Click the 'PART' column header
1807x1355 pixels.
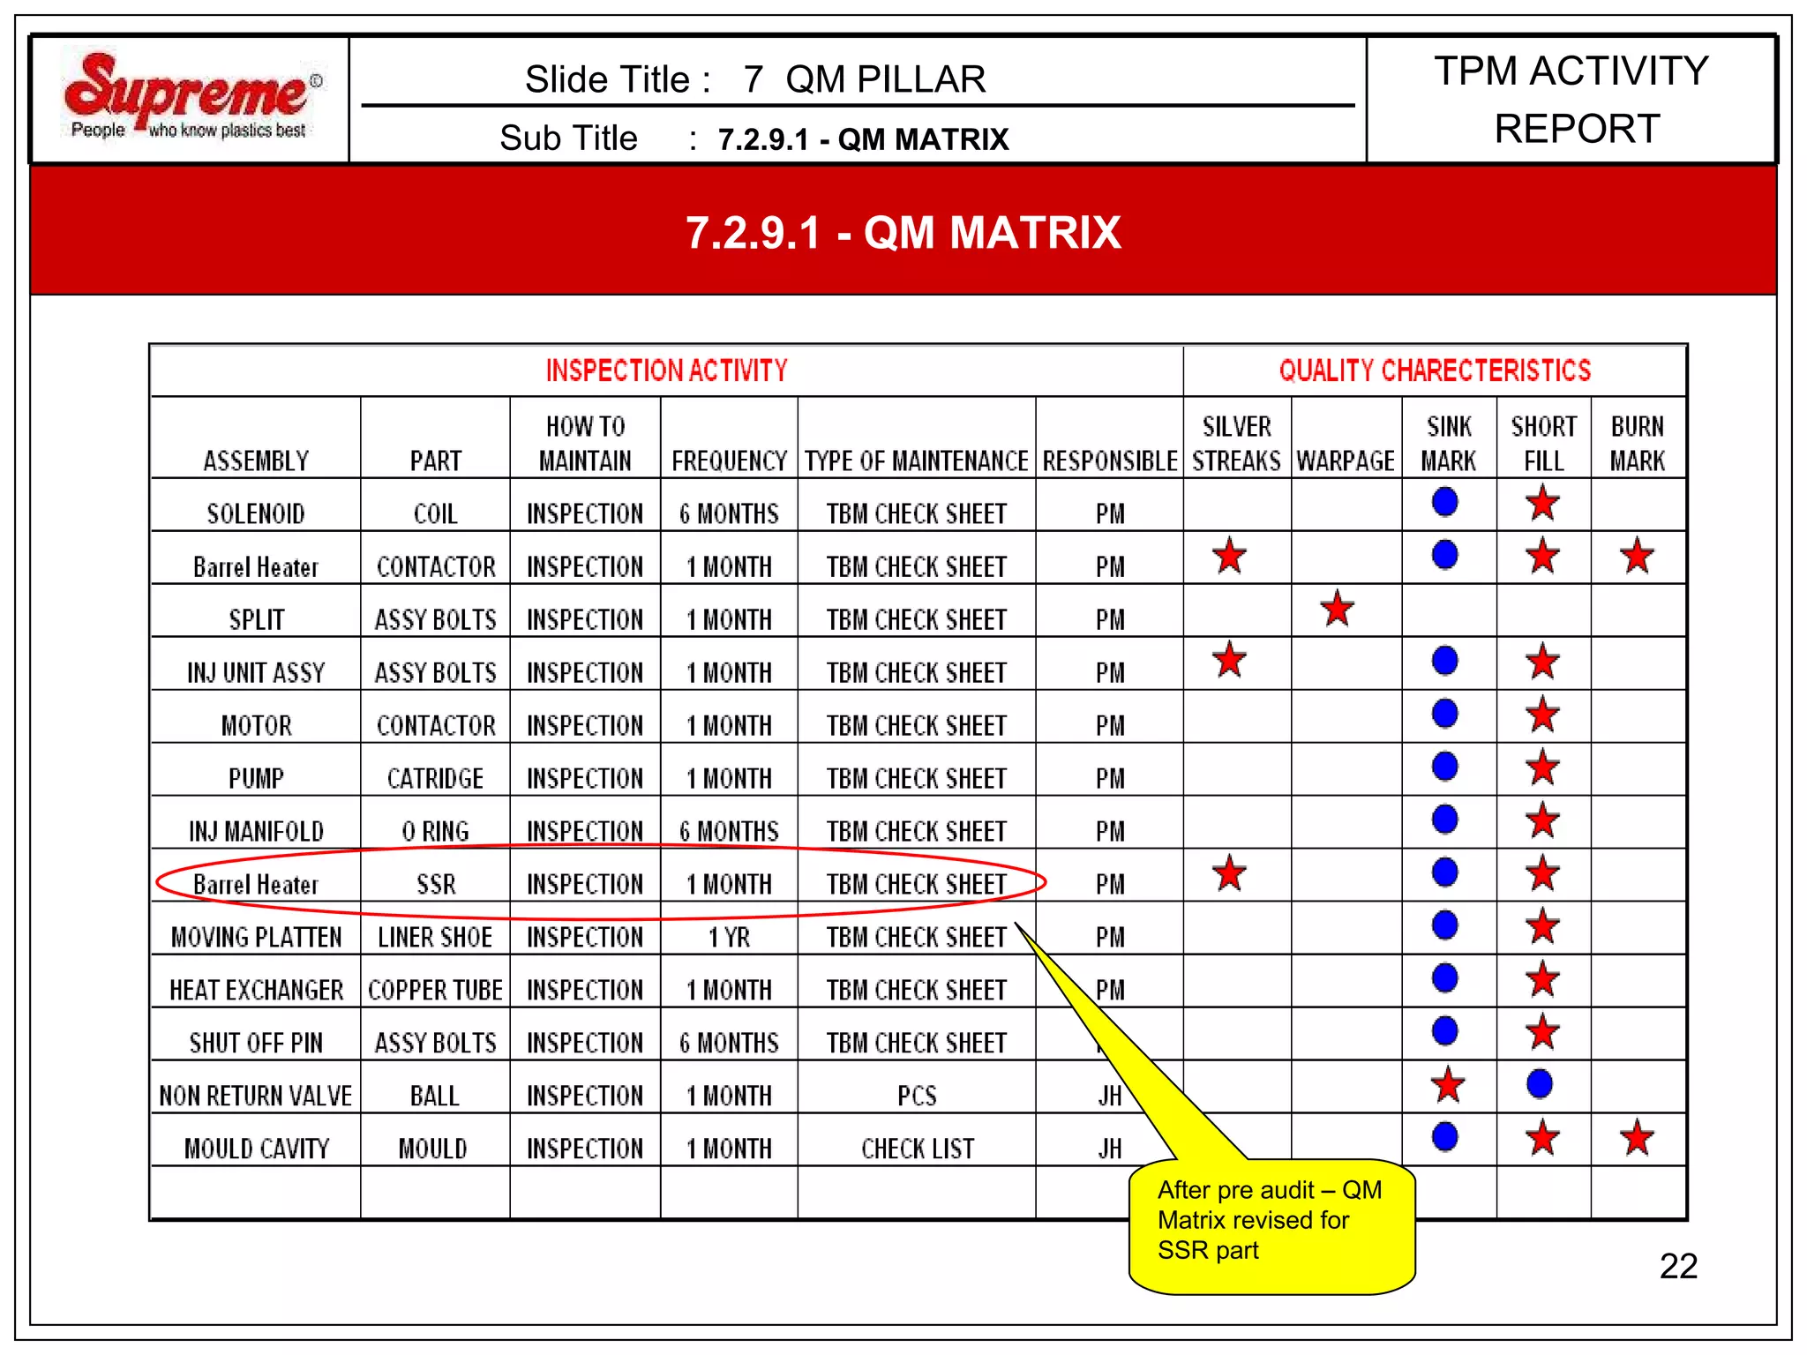436,460
